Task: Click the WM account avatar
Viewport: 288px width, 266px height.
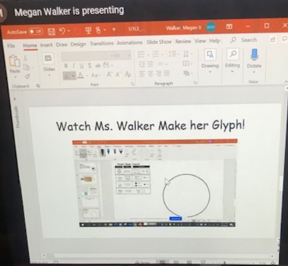Action: 211,27
